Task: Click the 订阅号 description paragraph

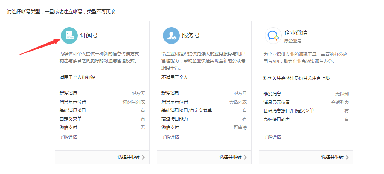Action: point(101,57)
